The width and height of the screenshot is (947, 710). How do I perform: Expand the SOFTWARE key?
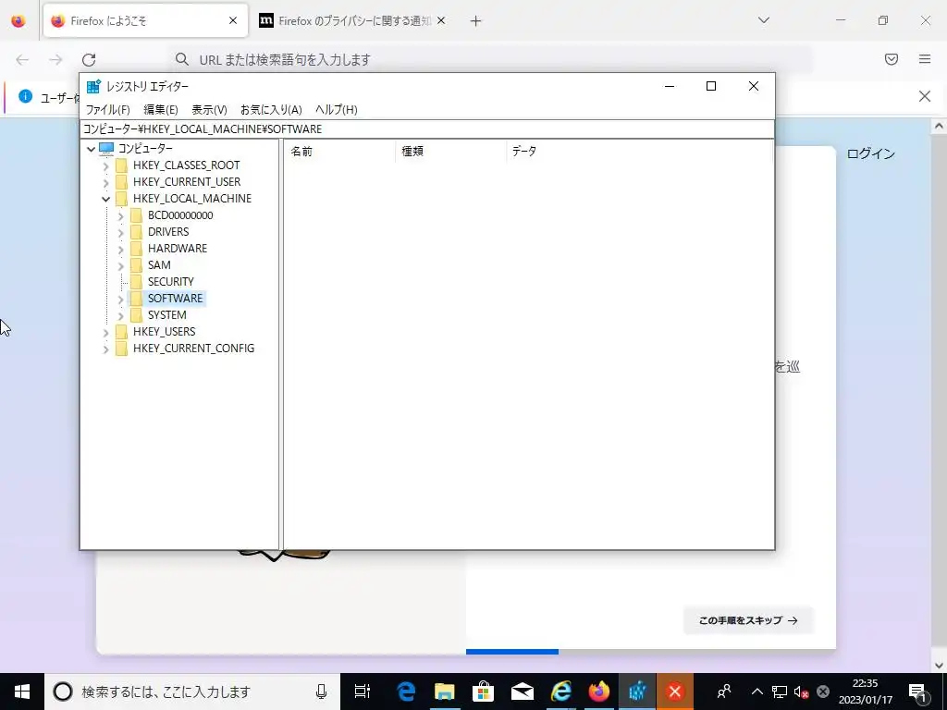point(121,299)
